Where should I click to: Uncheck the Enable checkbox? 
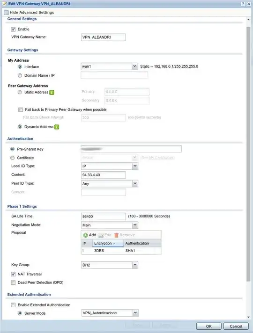pyautogui.click(x=13, y=29)
